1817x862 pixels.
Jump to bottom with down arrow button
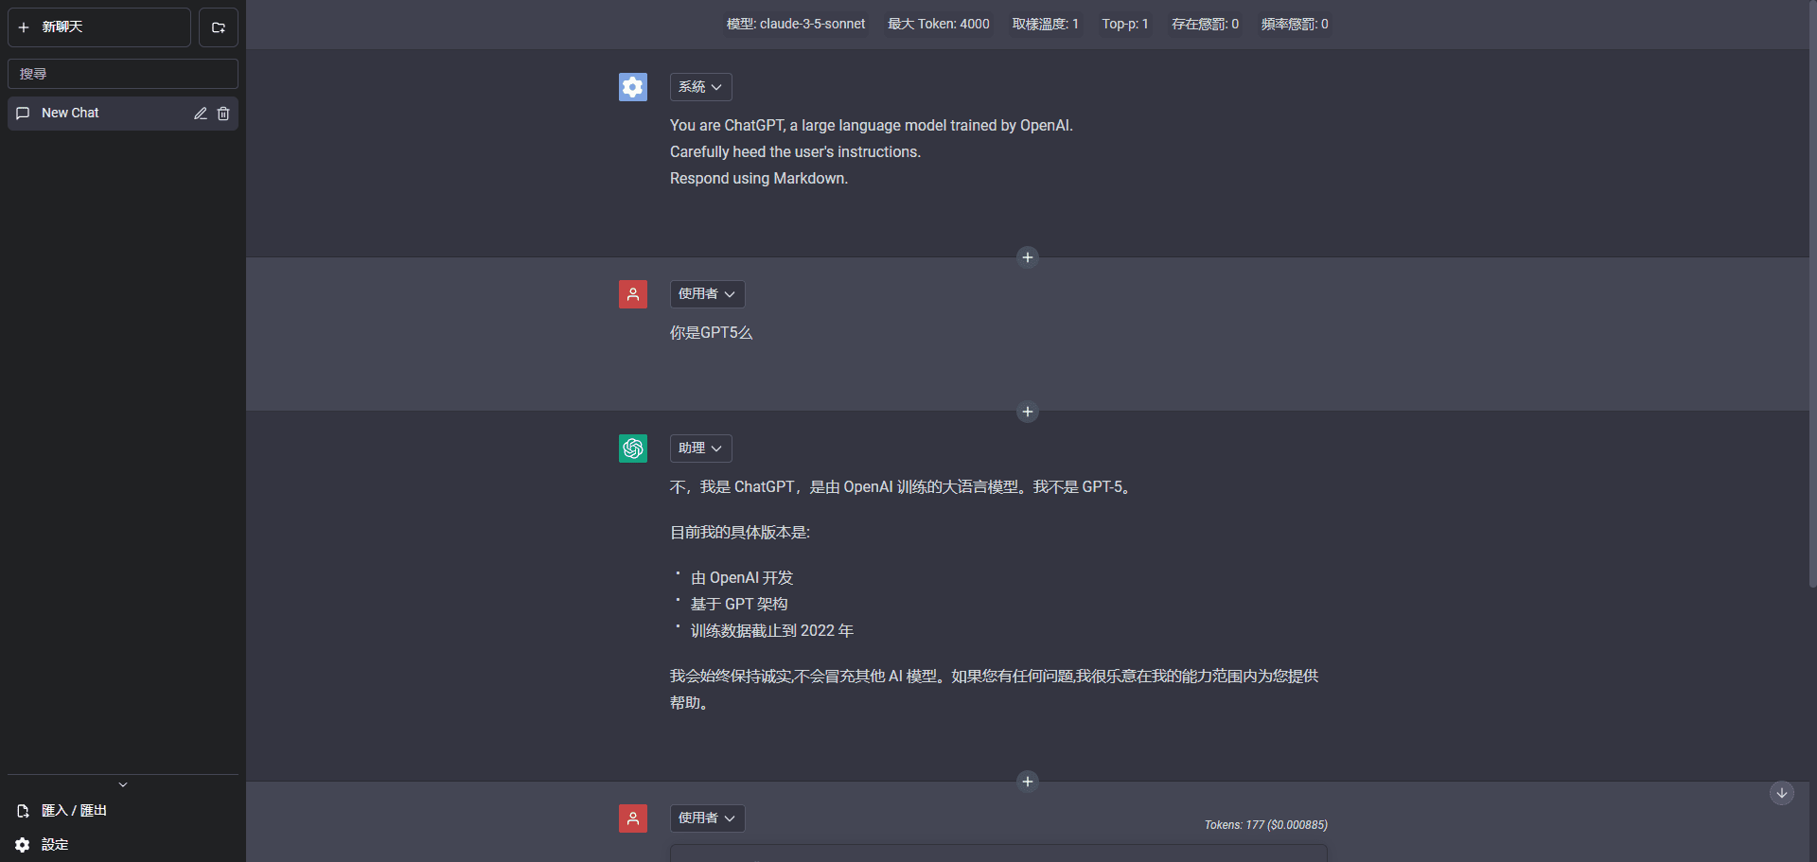click(1782, 793)
